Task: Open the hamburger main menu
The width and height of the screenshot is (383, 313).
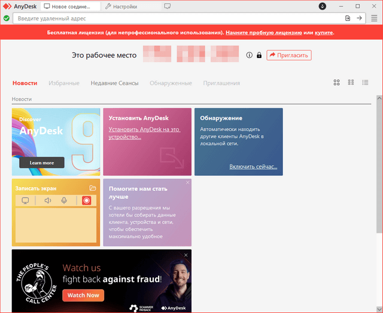Action: coord(374,19)
